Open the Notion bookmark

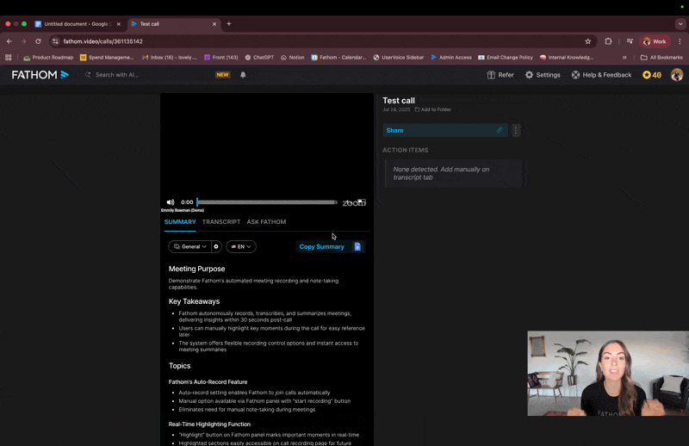(292, 58)
